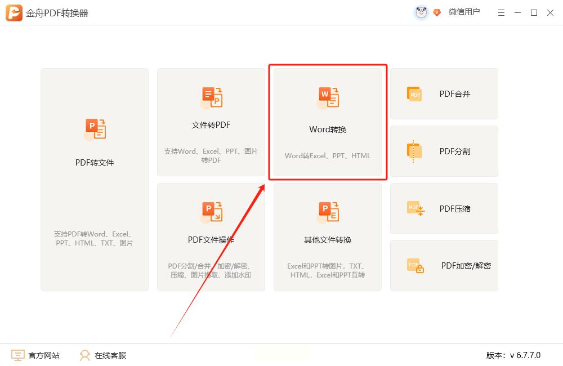Click the 金舟PDF转换器 title text
This screenshot has width=563, height=366.
tap(57, 14)
